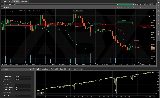Viewport: 160px width, 98px height.
Task: Click the orange current price label on price axis
Action: [x=153, y=48]
